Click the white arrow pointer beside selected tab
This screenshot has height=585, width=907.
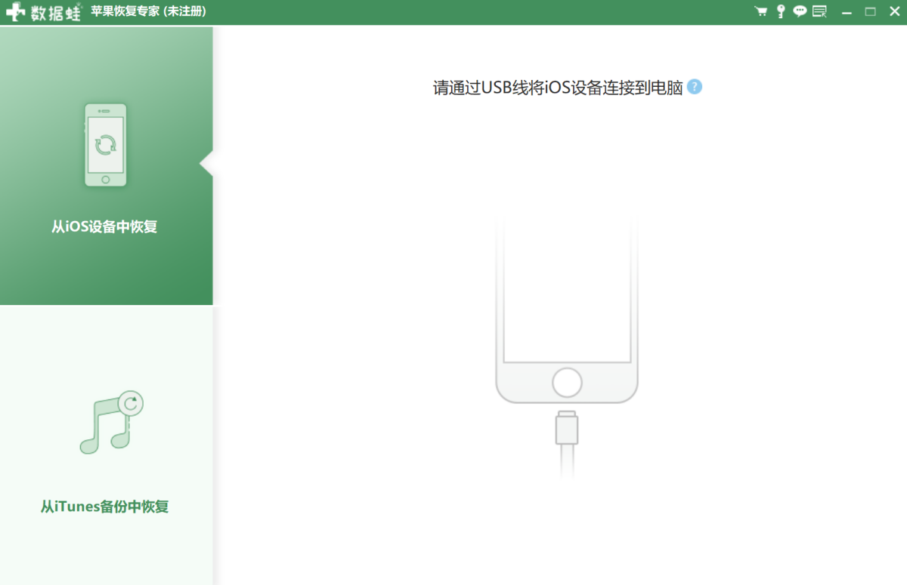(x=206, y=163)
